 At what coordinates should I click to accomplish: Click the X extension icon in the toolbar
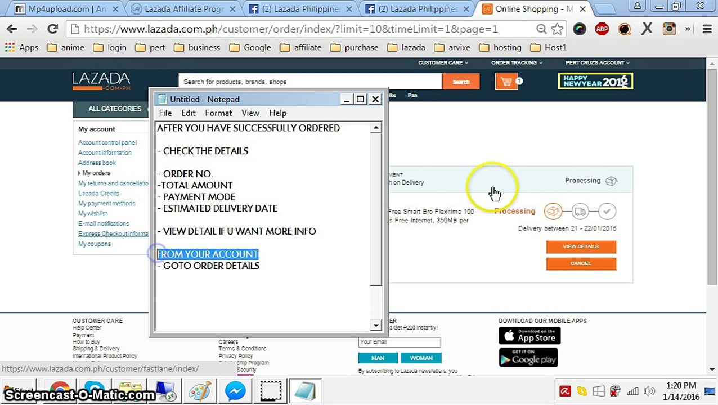point(647,29)
